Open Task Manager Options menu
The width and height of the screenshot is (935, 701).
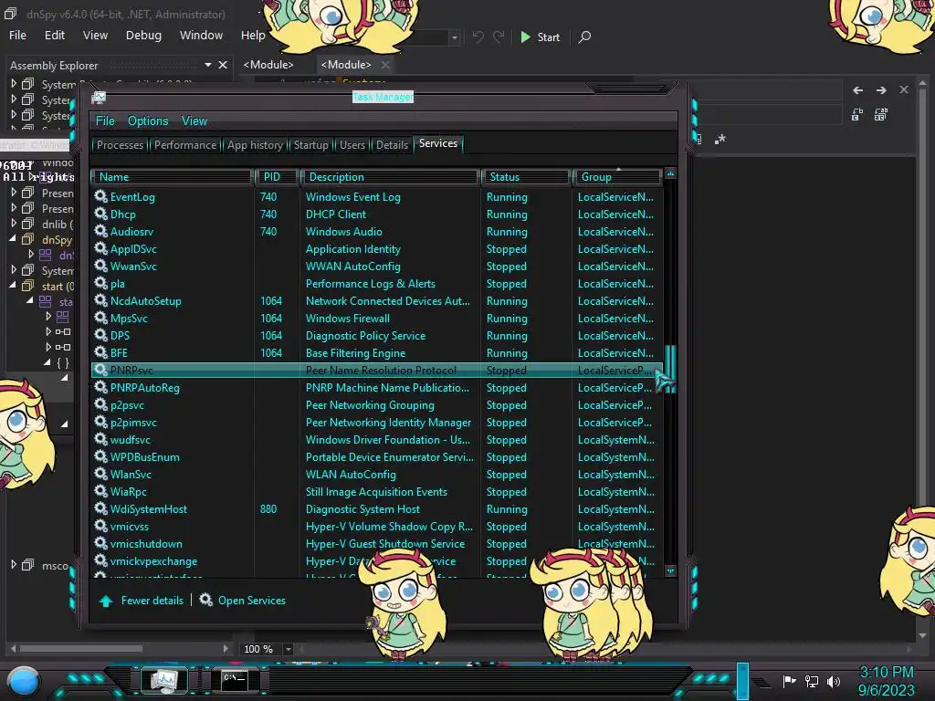coord(148,121)
